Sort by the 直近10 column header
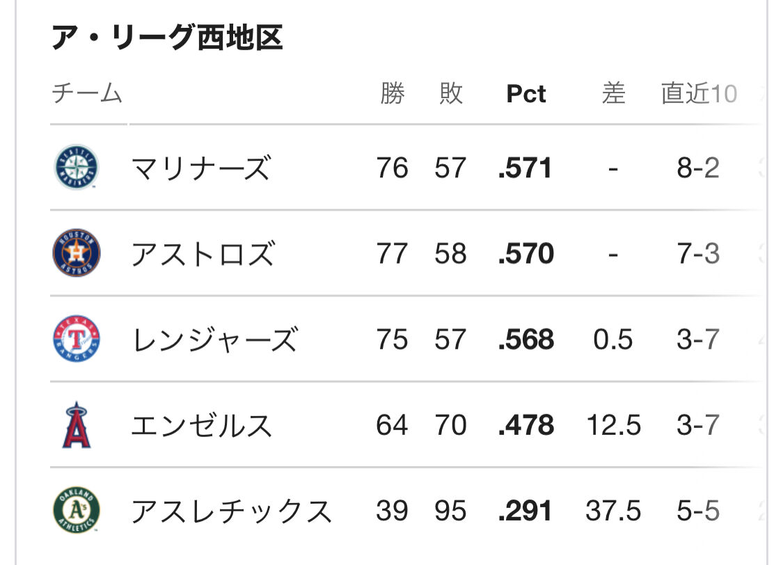783x565 pixels. (699, 93)
